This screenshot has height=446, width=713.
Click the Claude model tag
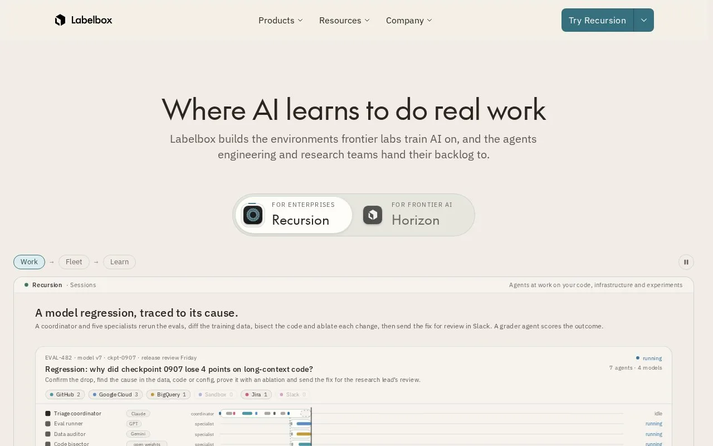pyautogui.click(x=138, y=414)
